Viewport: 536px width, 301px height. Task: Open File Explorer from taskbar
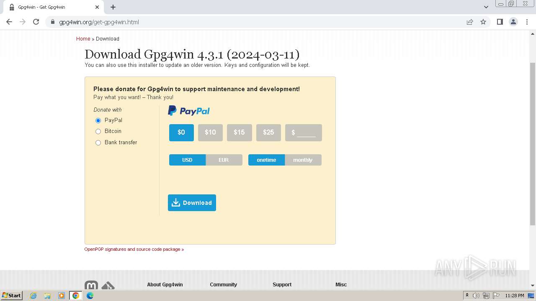(x=47, y=296)
